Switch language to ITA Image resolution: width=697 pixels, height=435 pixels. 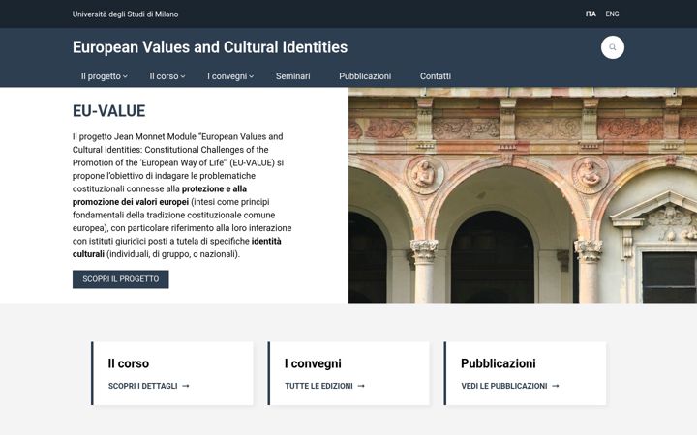(x=591, y=14)
